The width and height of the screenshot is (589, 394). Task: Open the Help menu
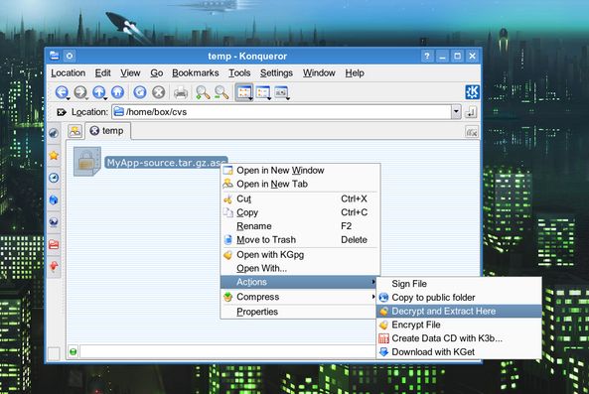pos(355,72)
